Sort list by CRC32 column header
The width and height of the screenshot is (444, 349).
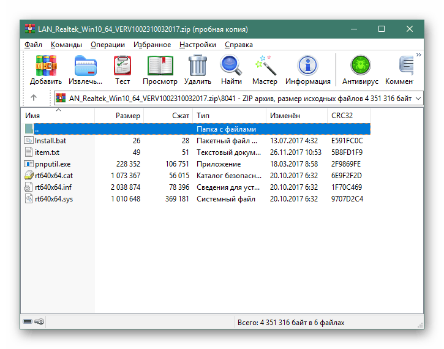349,116
